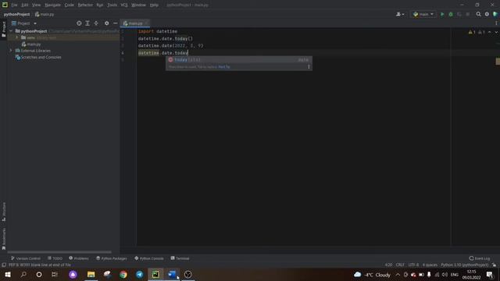Open the Version Control tool window
The image size is (500, 281).
pyautogui.click(x=26, y=258)
